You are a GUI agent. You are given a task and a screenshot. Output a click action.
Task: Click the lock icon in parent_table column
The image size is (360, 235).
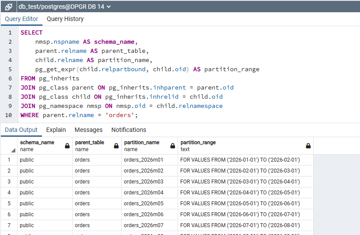click(116, 146)
